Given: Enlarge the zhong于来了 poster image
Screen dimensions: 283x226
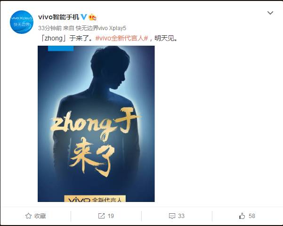Looking at the screenshot, I should [x=96, y=124].
